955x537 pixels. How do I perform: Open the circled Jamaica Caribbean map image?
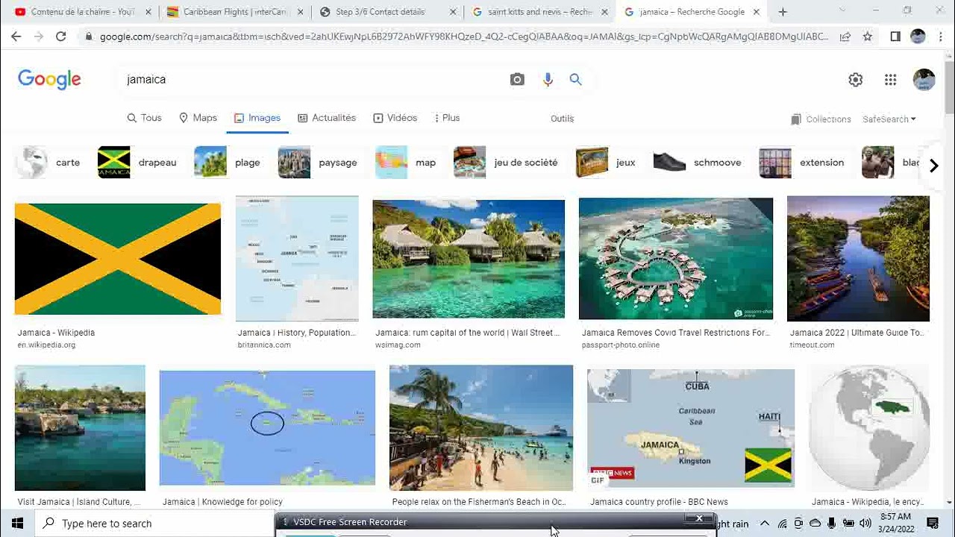(267, 427)
